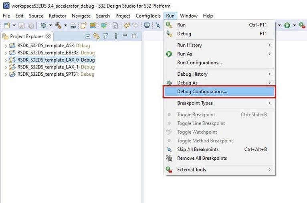Open the Refactor menu
Image resolution: width=307 pixels, height=203 pixels.
(58, 16)
